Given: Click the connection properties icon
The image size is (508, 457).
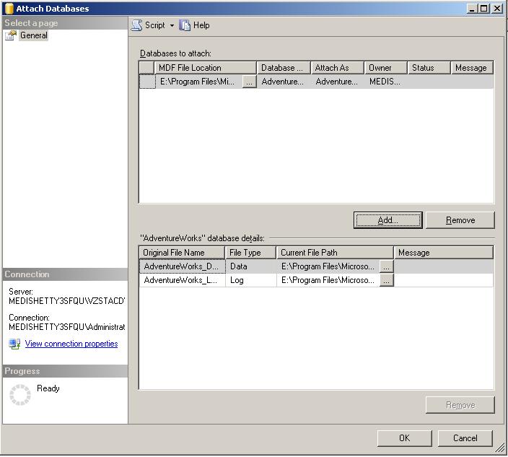Looking at the screenshot, I should click(15, 344).
